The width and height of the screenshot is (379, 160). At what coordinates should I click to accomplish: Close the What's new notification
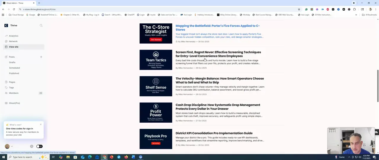[41, 124]
